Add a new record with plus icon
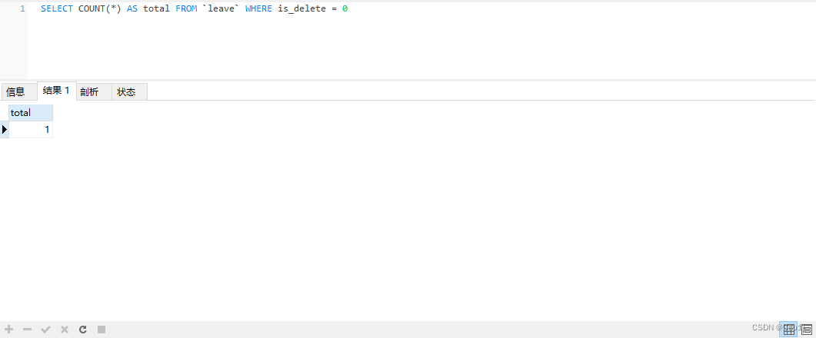The height and width of the screenshot is (338, 816). (x=9, y=329)
